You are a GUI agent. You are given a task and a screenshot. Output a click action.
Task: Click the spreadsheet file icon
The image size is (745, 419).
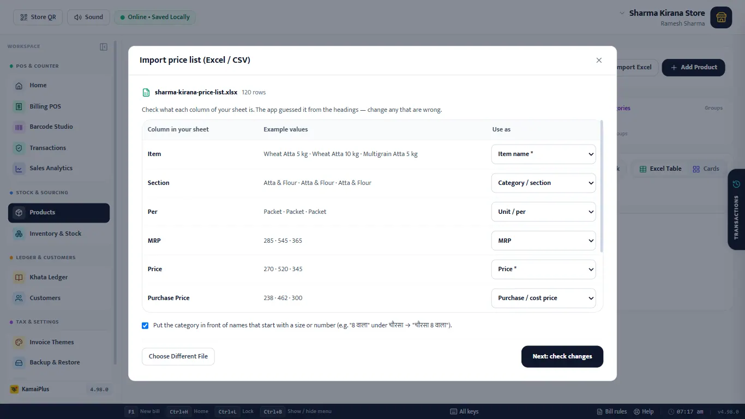[x=146, y=93]
